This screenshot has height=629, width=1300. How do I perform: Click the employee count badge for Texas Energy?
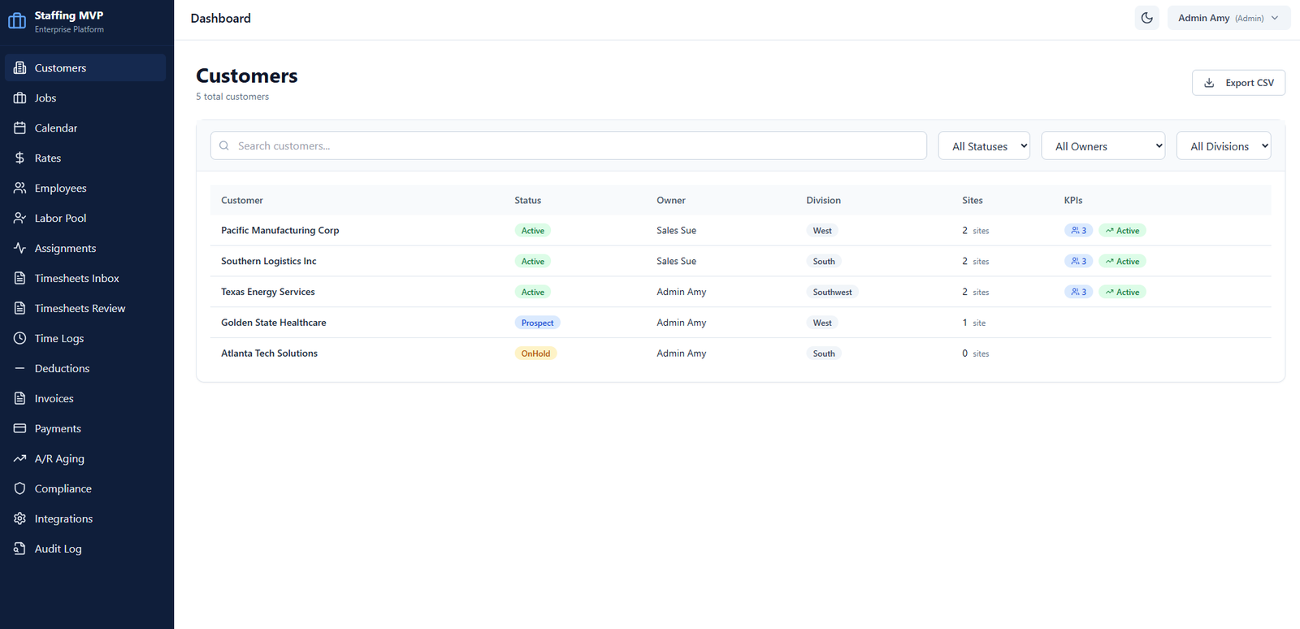1078,292
